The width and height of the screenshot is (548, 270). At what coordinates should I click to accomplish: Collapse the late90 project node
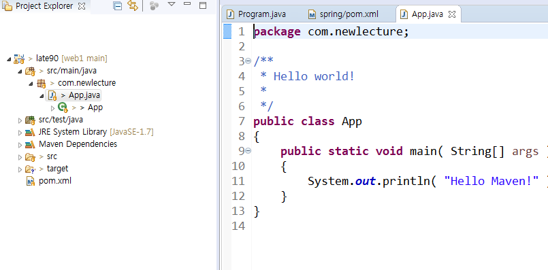(x=9, y=59)
